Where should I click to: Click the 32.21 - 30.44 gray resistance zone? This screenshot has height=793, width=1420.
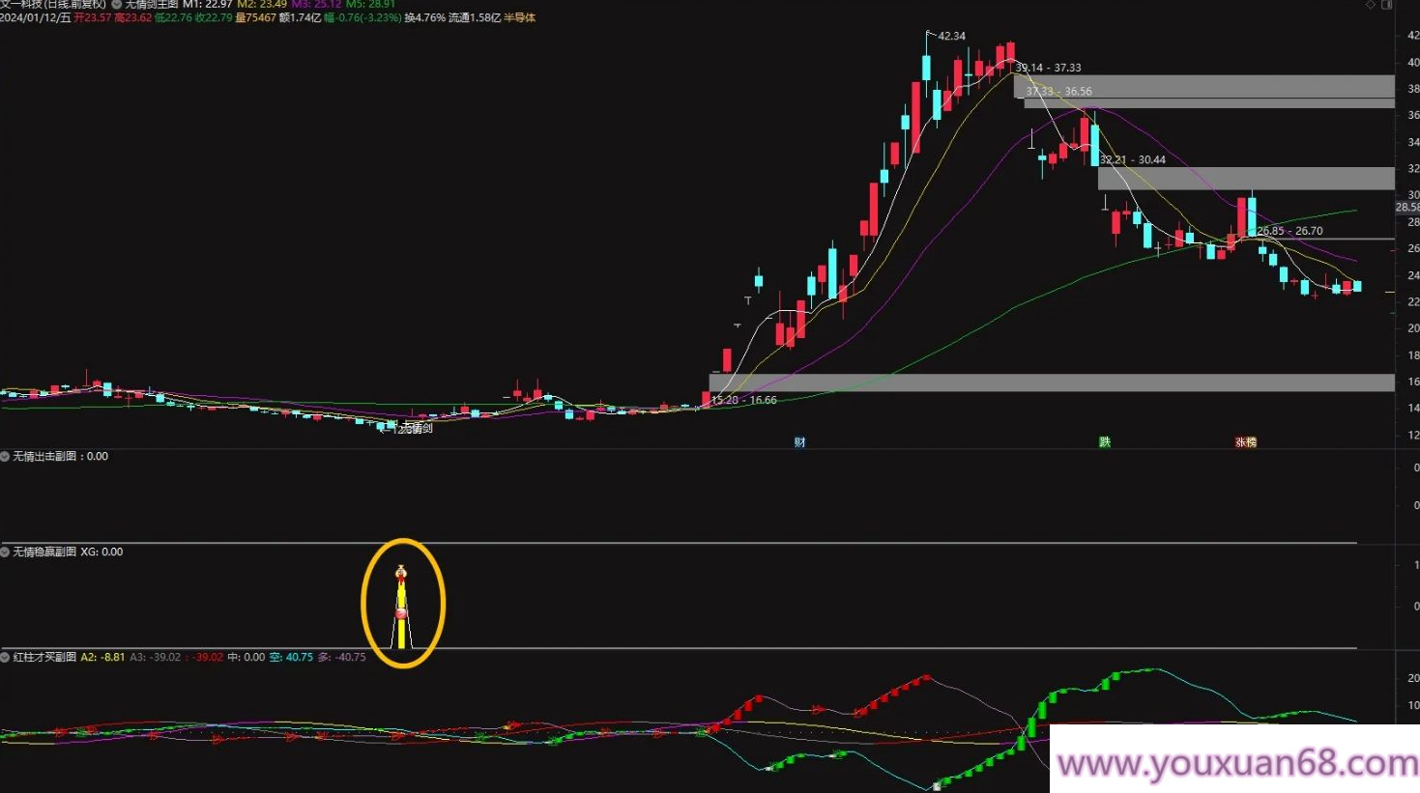coord(1246,178)
